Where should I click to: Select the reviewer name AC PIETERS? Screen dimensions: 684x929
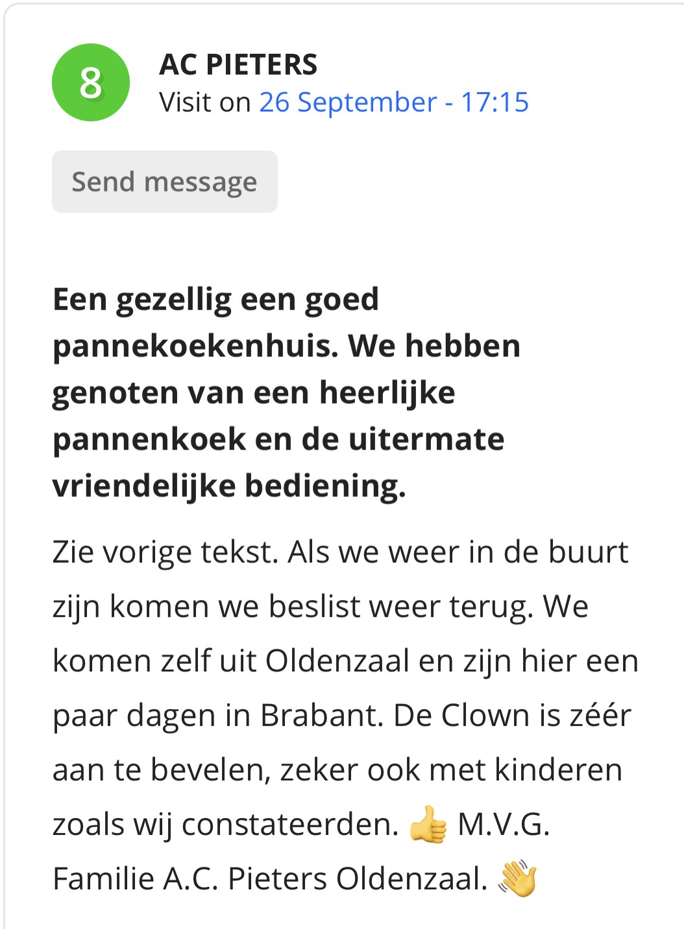coord(238,64)
